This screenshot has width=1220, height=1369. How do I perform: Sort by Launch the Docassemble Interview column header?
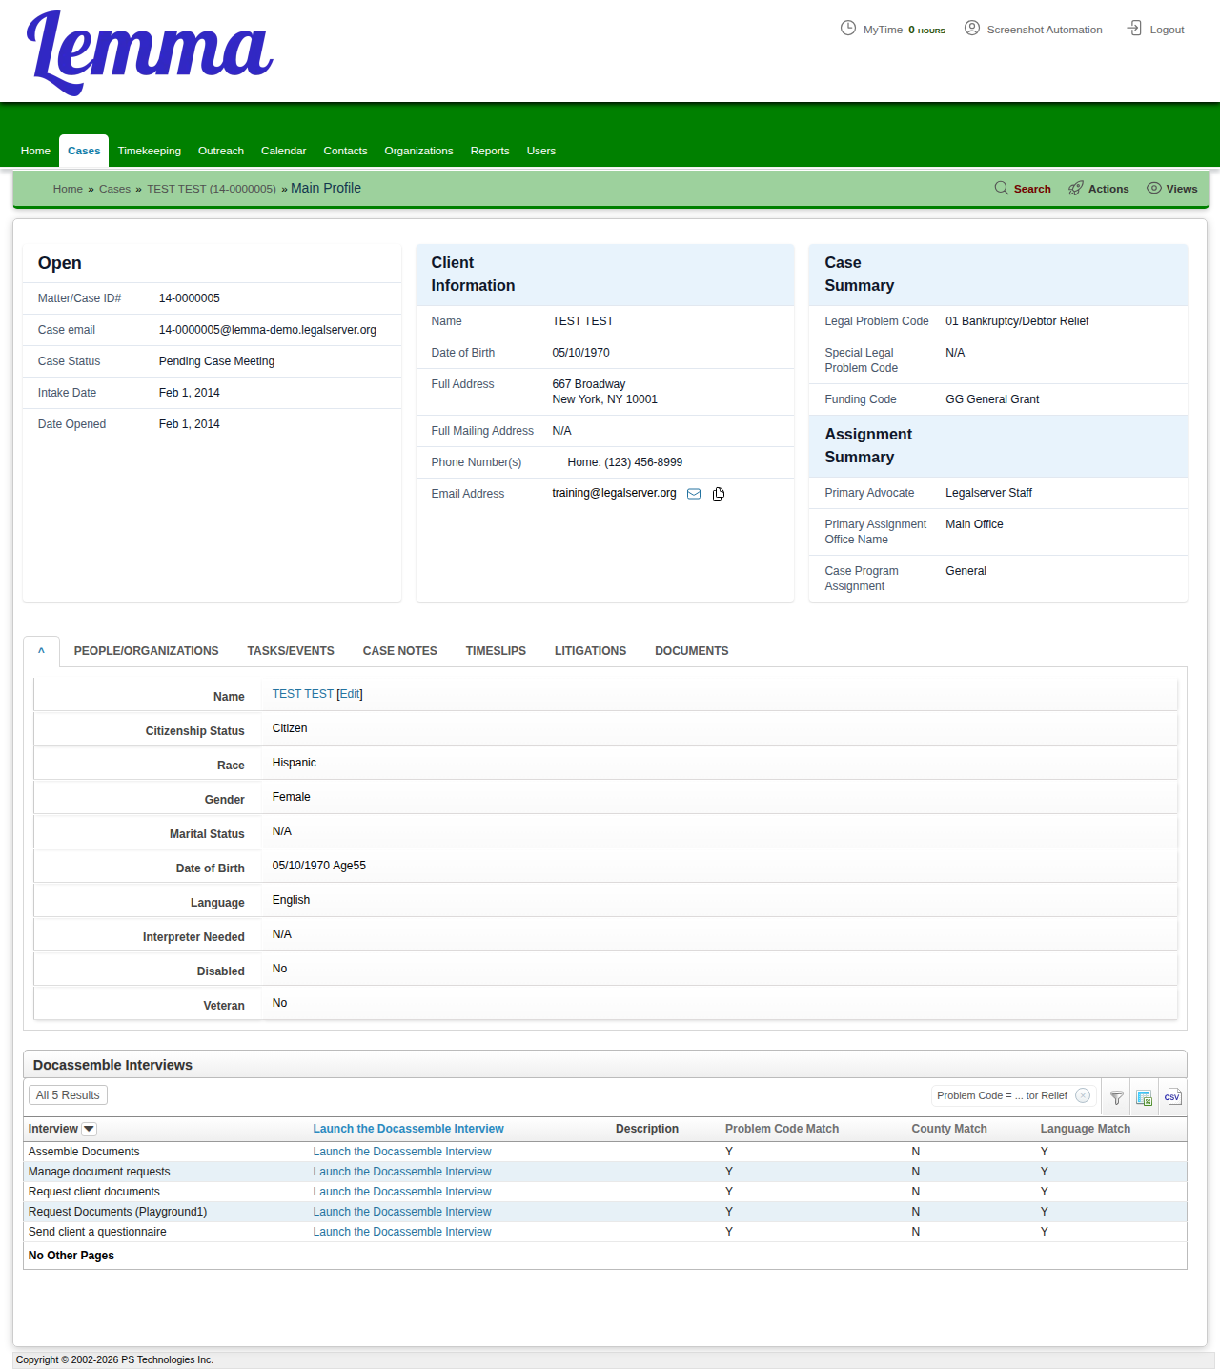[409, 1129]
